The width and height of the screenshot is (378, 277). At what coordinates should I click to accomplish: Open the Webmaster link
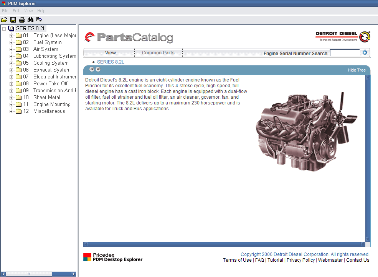click(x=330, y=260)
